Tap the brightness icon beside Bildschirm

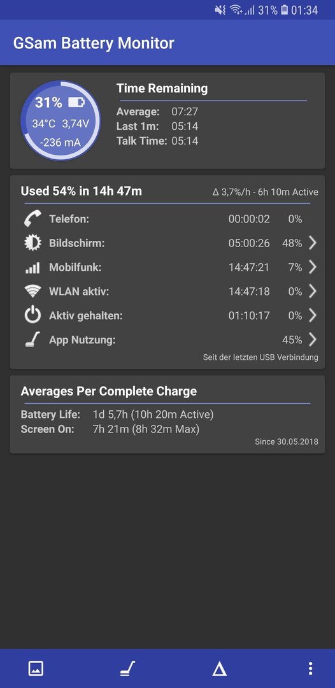32,243
